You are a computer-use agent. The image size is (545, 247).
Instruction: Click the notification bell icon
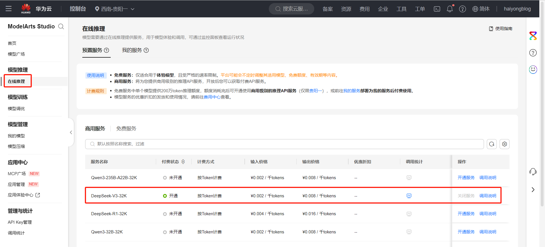point(450,9)
